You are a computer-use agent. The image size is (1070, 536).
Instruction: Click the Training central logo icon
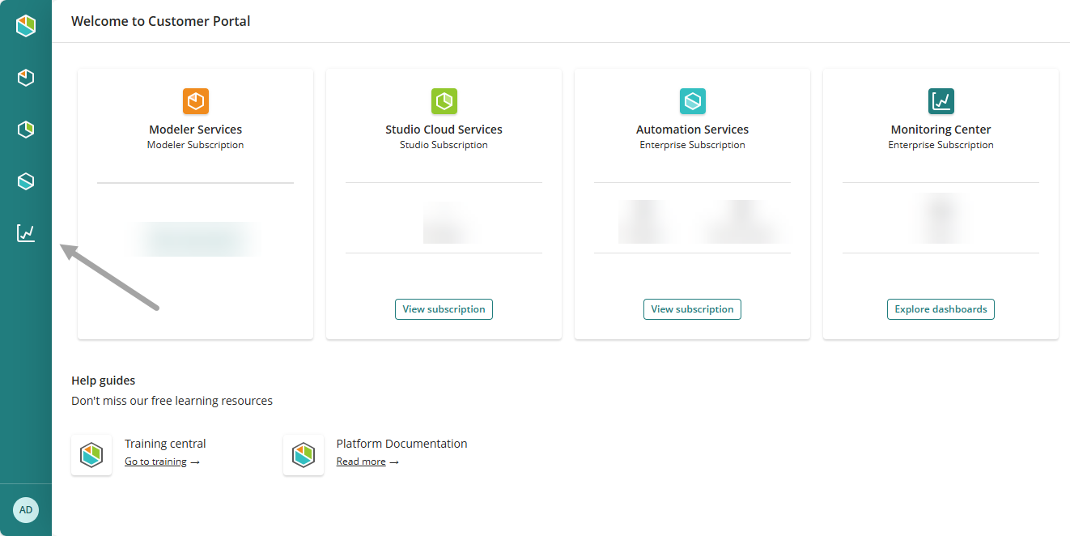(91, 455)
